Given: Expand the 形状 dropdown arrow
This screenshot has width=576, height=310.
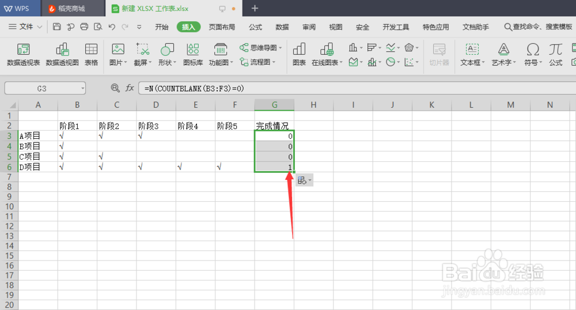Looking at the screenshot, I should point(175,62).
